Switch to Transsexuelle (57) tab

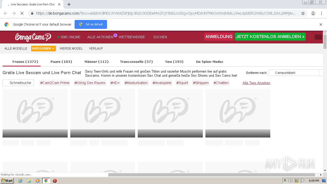tap(136, 62)
